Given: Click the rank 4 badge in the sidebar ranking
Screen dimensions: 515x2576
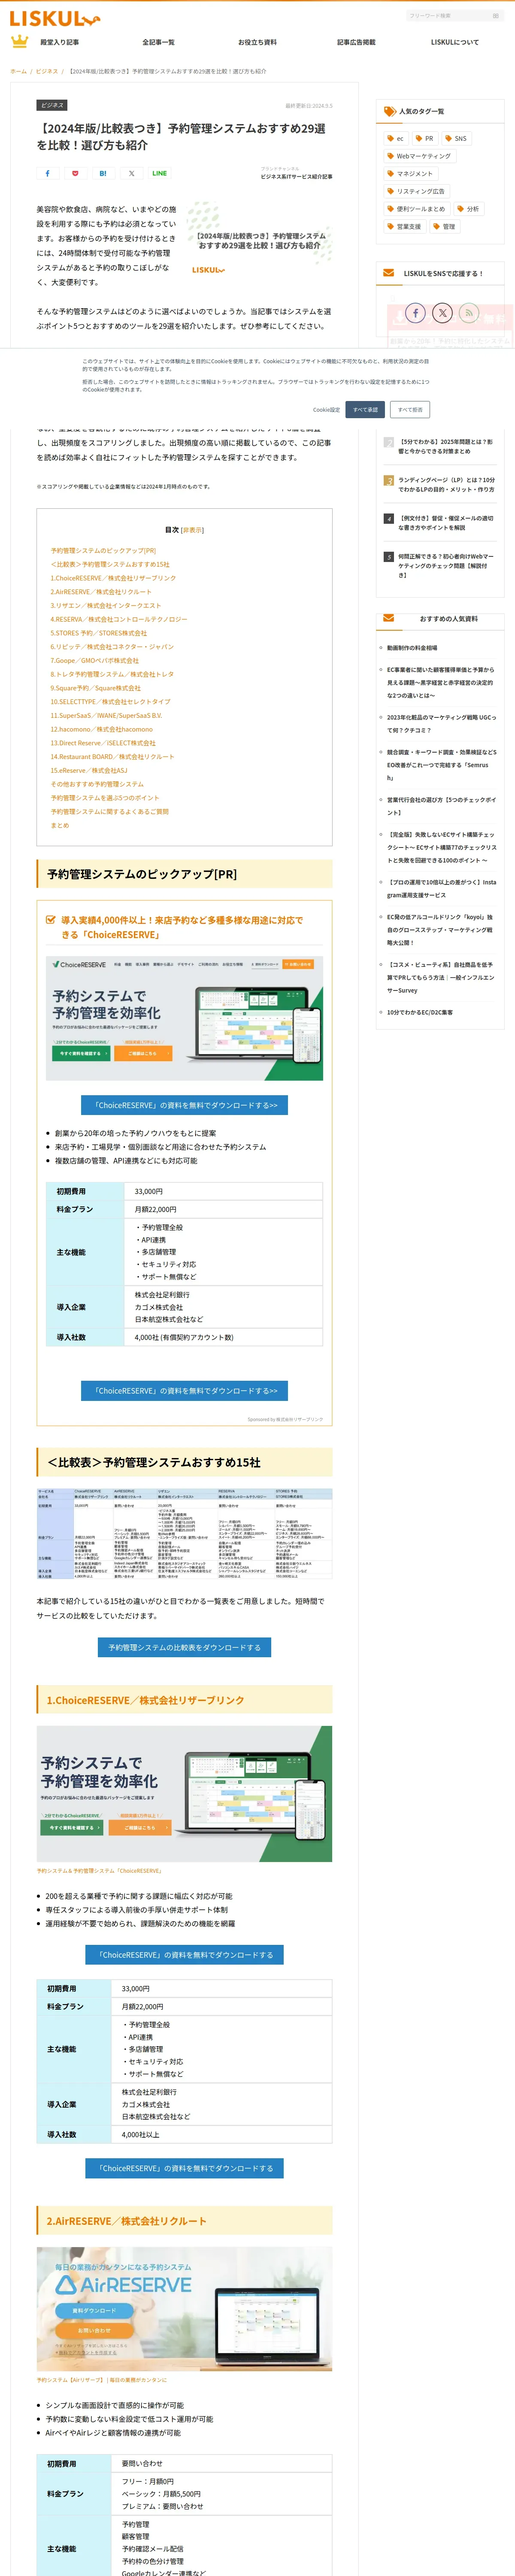Looking at the screenshot, I should pyautogui.click(x=389, y=519).
